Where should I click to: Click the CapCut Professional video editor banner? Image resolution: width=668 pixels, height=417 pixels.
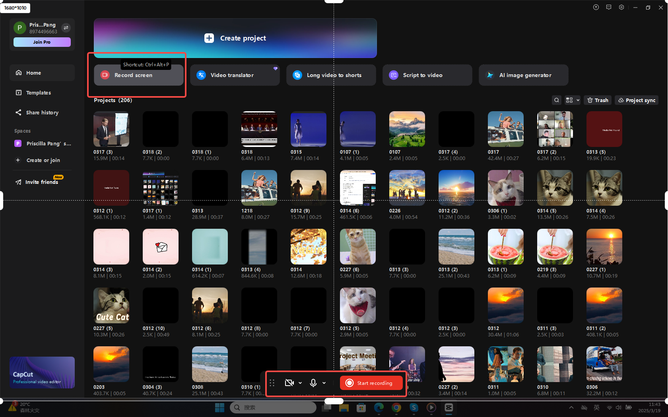42,373
